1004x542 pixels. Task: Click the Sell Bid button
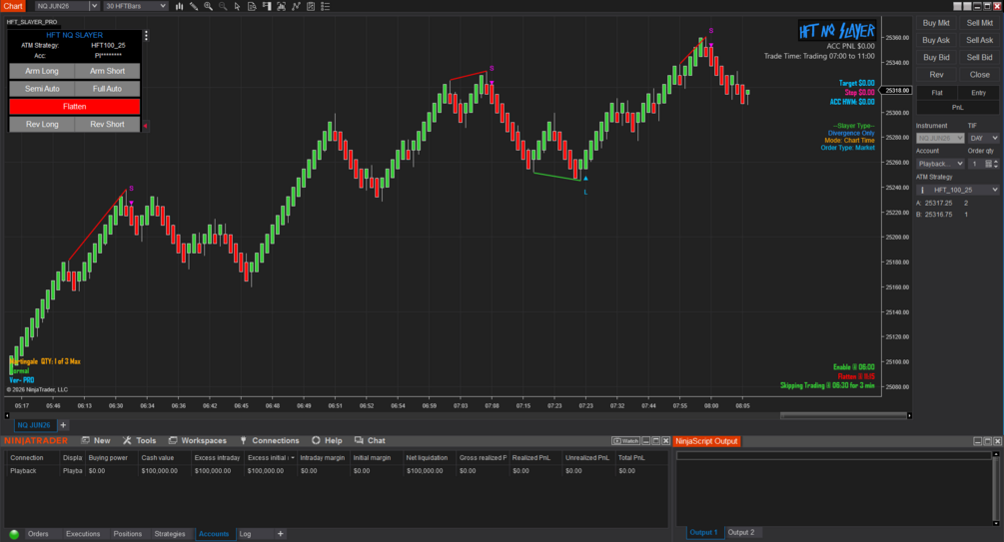[x=980, y=58]
